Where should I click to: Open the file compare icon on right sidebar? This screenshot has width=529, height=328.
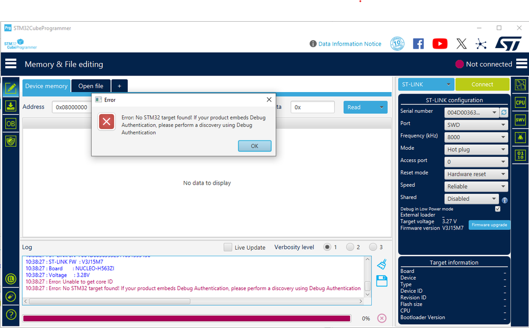click(520, 85)
